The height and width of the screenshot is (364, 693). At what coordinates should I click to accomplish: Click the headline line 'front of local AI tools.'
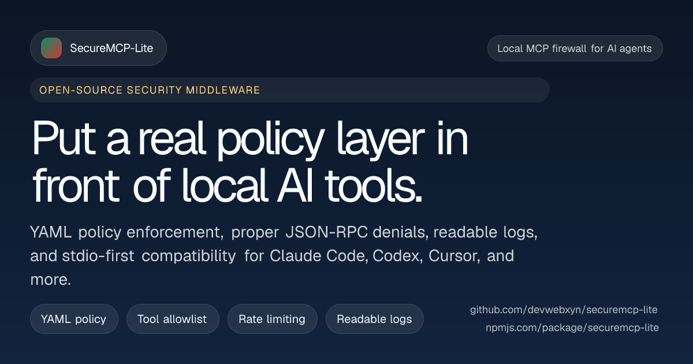(x=226, y=185)
